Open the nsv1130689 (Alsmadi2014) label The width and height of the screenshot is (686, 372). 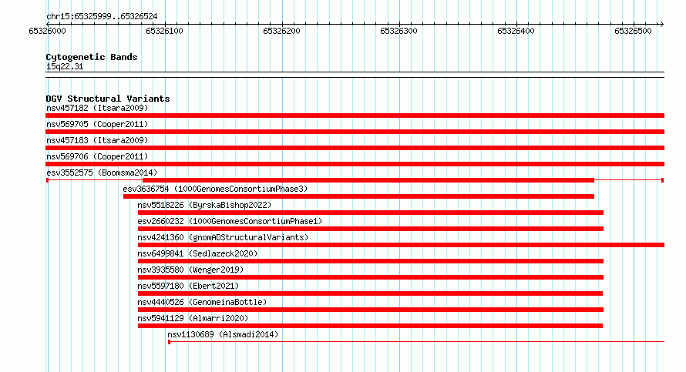click(x=223, y=334)
